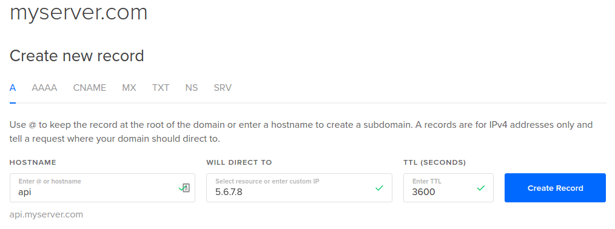
Task: Select the A record tab
Action: pyautogui.click(x=13, y=88)
